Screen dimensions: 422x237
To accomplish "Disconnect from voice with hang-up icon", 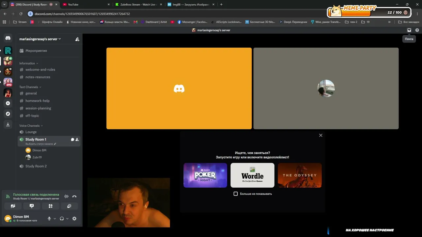I will click(x=74, y=197).
